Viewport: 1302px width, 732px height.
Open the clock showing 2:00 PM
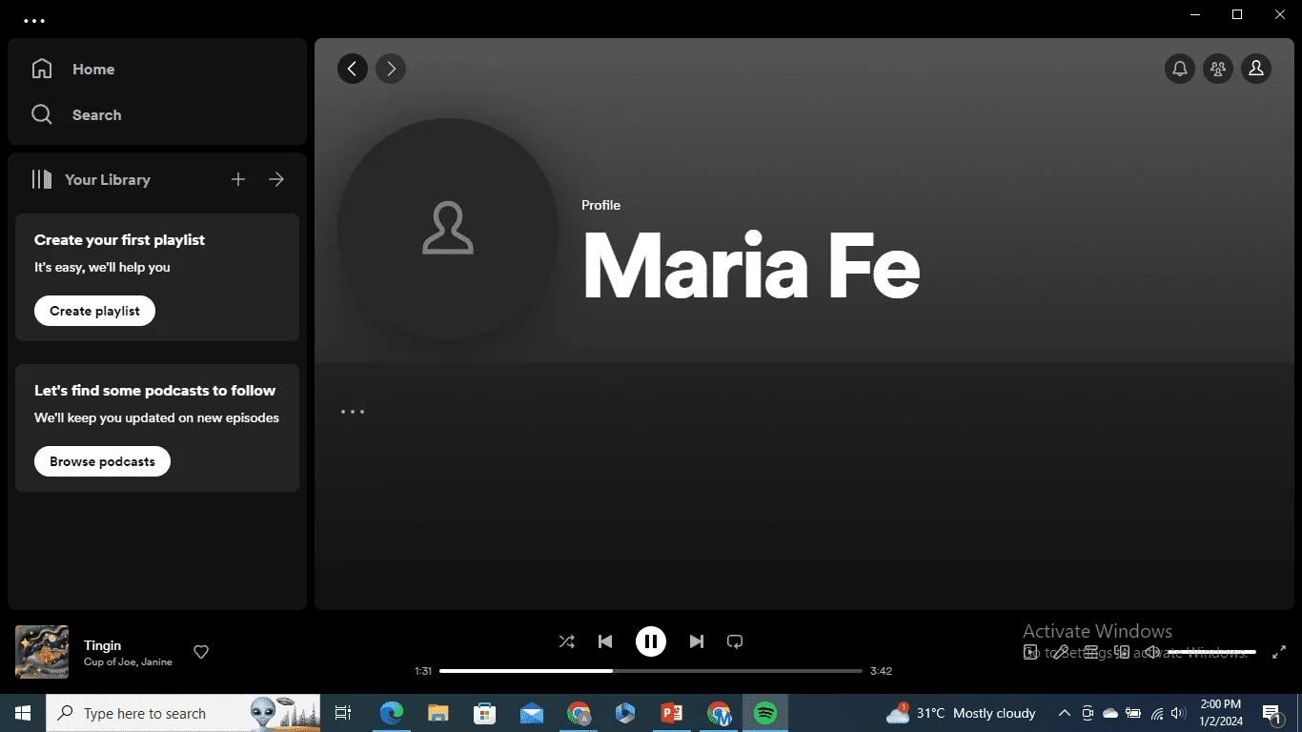click(1221, 713)
